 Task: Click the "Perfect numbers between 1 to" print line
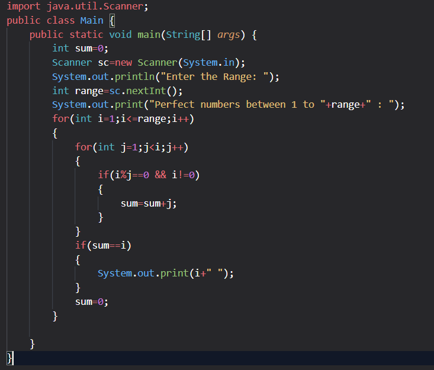click(x=229, y=105)
